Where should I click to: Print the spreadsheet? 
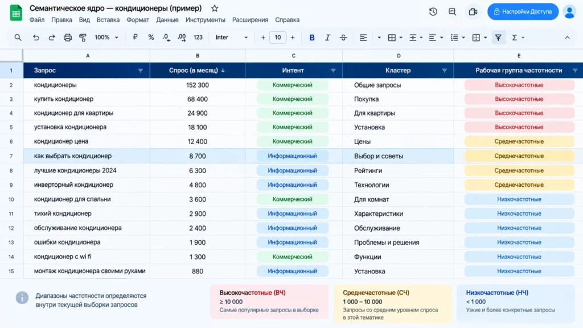67,37
